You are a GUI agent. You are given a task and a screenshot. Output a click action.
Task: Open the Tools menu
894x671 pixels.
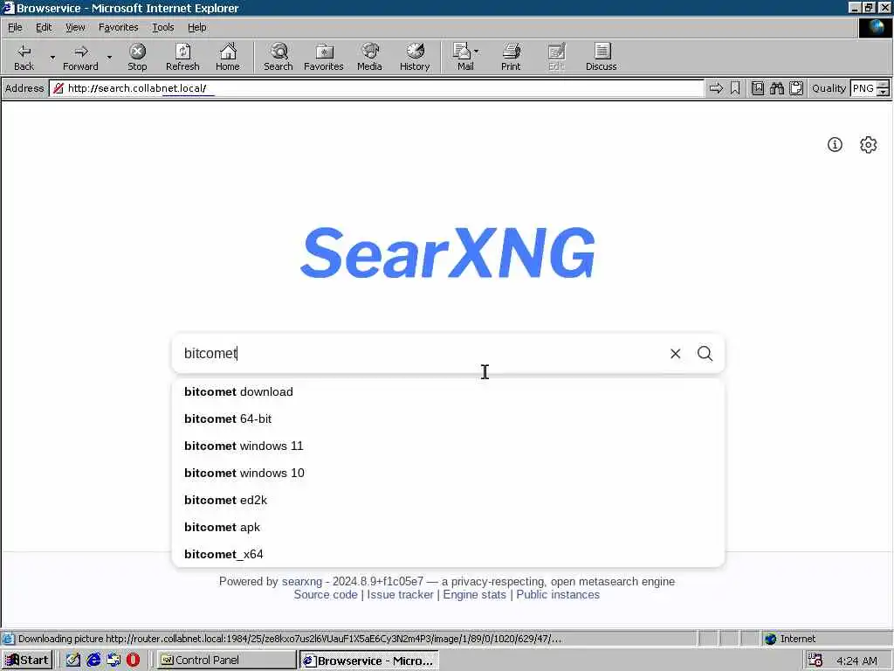coord(162,27)
